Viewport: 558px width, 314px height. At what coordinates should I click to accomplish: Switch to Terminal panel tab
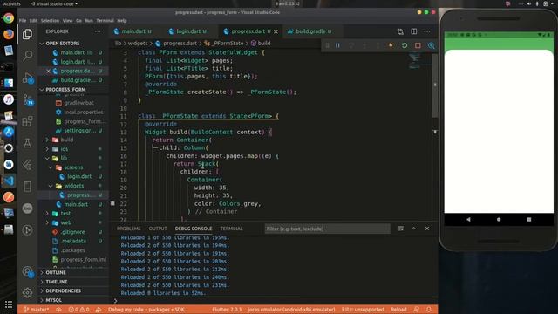pos(231,229)
